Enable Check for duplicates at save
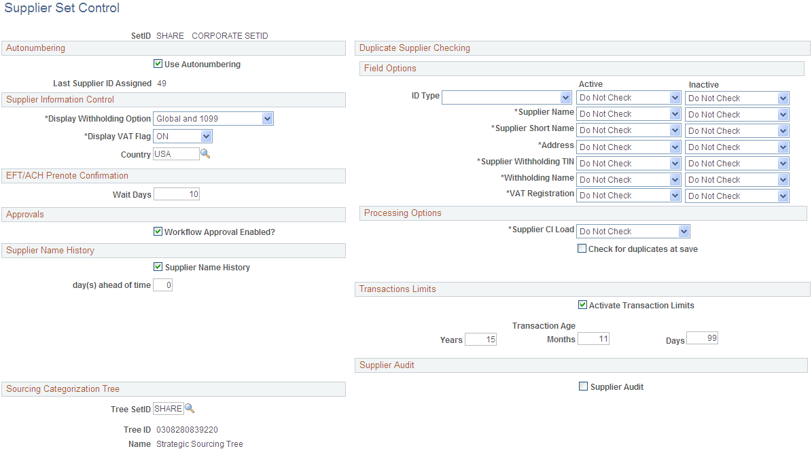The width and height of the screenshot is (812, 453). [582, 248]
